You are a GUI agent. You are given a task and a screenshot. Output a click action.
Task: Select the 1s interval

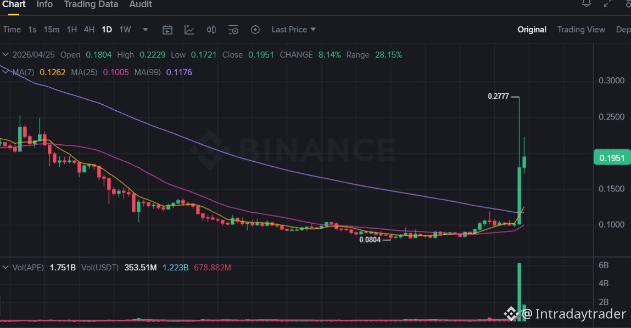click(32, 30)
